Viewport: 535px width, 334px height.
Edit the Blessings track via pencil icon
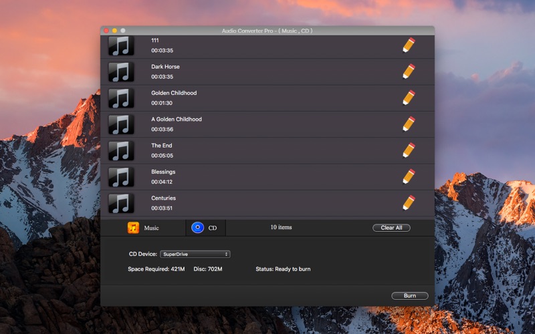point(409,176)
